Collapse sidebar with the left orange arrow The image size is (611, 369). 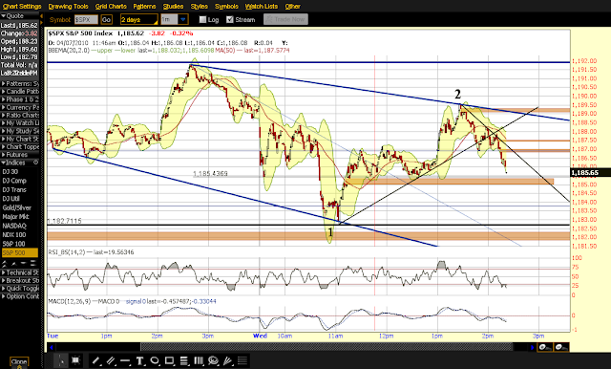point(41,16)
